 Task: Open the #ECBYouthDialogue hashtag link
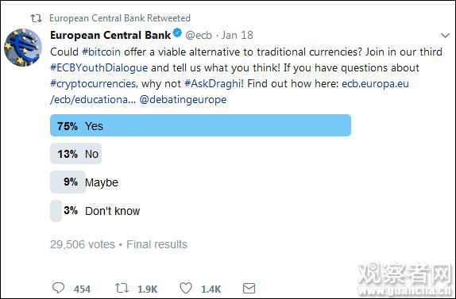[99, 68]
